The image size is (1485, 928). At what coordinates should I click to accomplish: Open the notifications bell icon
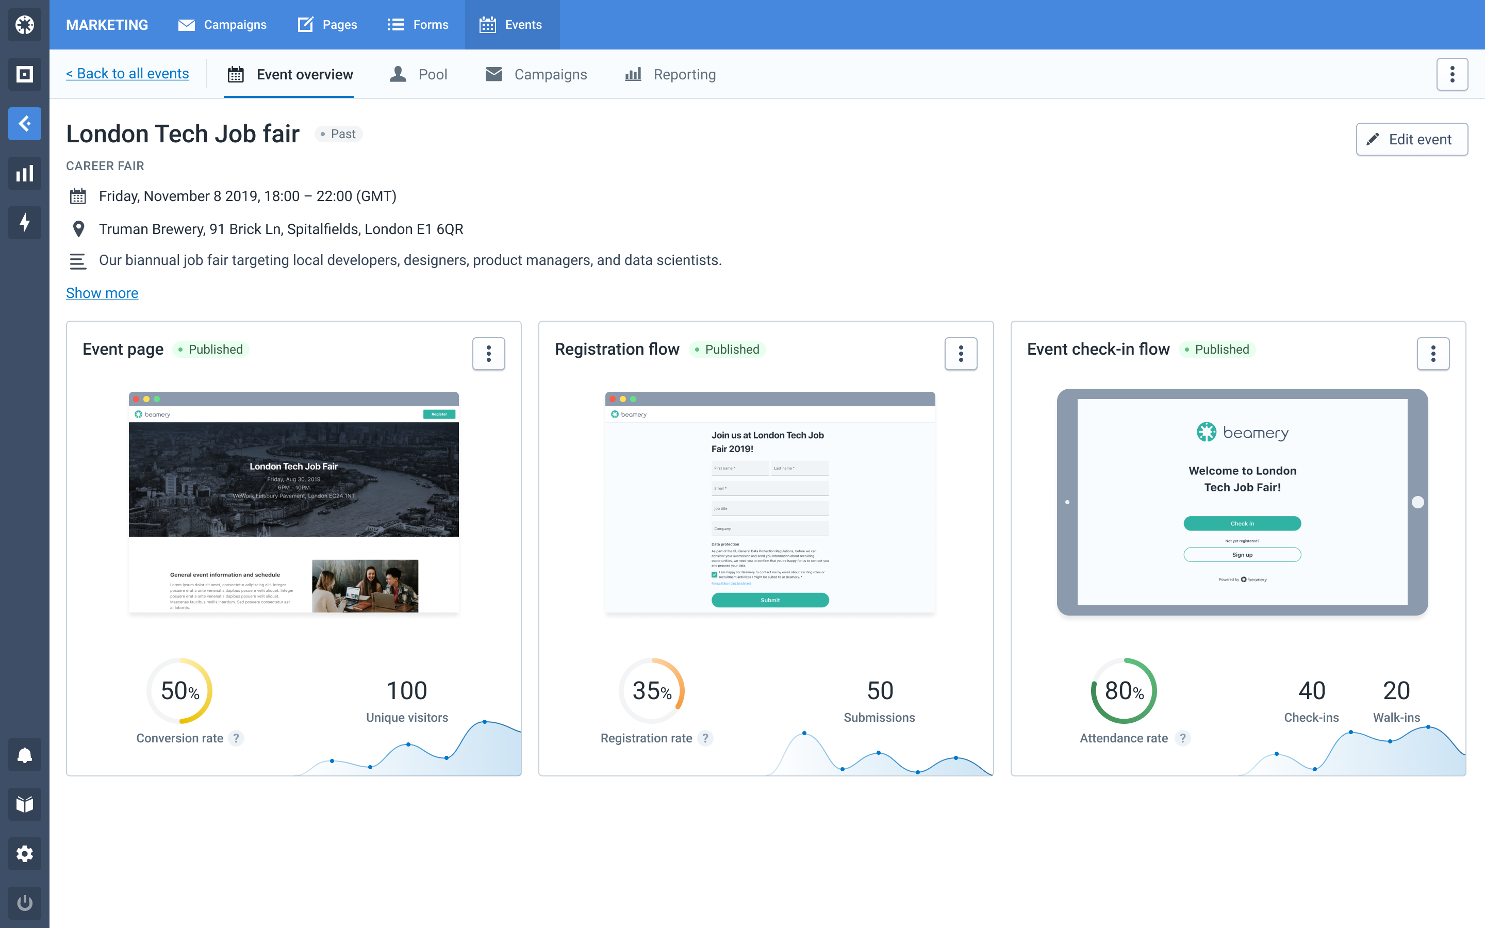pos(25,755)
